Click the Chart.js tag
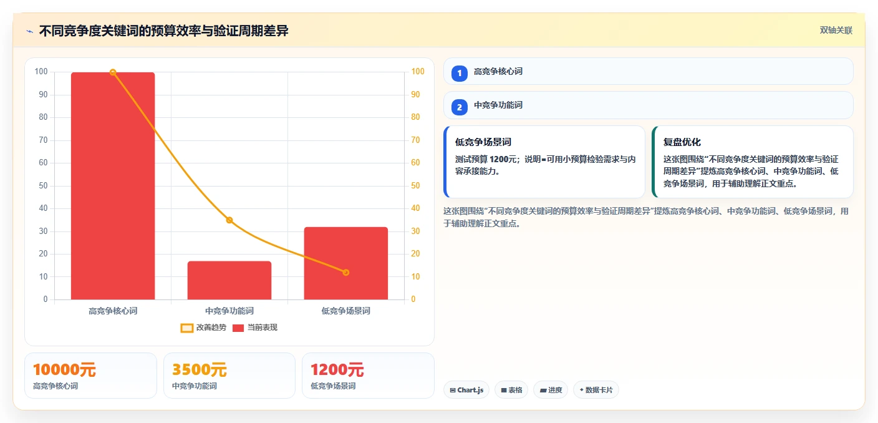This screenshot has height=423, width=878. pyautogui.click(x=466, y=390)
